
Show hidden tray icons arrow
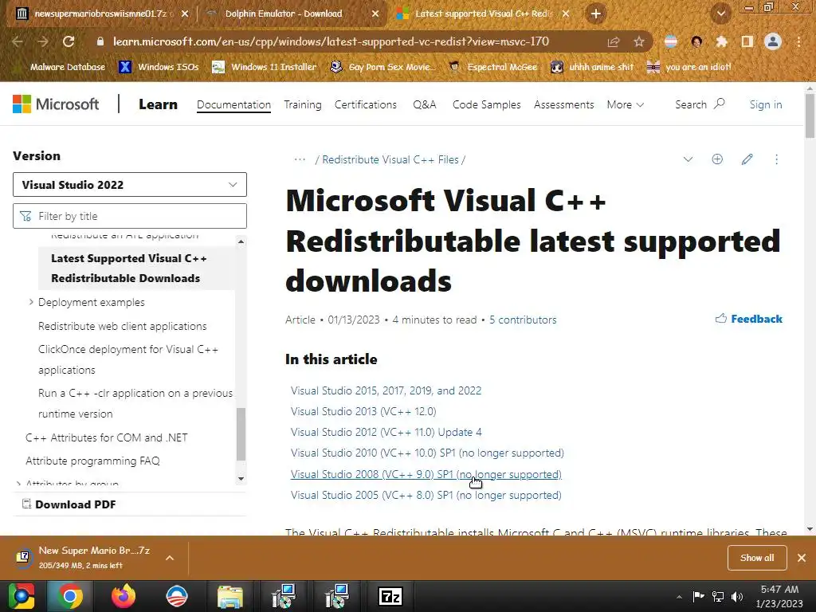679,597
